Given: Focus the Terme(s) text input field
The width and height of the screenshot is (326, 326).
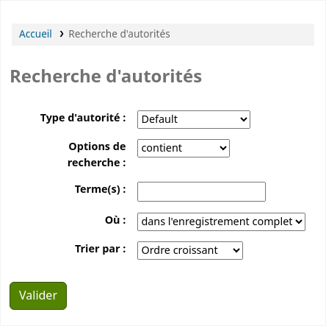Looking at the screenshot, I should coord(201,191).
